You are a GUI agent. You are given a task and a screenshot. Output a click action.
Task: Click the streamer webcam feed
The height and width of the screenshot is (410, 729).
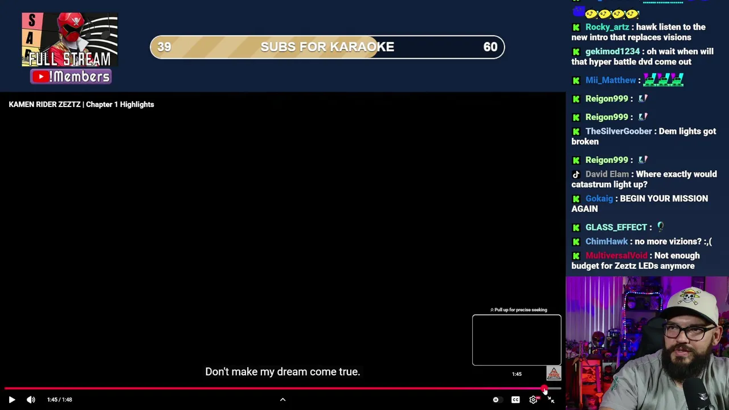tap(647, 343)
